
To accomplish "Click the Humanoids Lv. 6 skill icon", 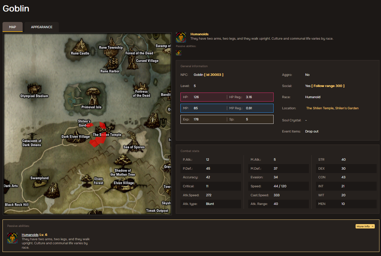I will [x=12, y=238].
